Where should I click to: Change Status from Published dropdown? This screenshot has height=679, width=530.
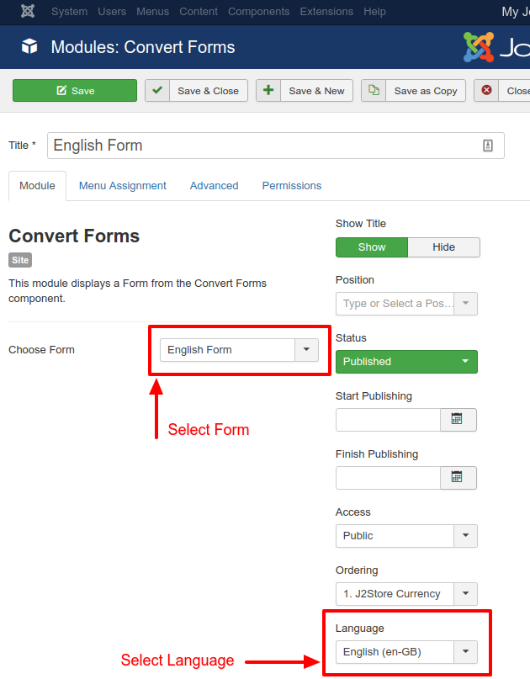pyautogui.click(x=406, y=361)
